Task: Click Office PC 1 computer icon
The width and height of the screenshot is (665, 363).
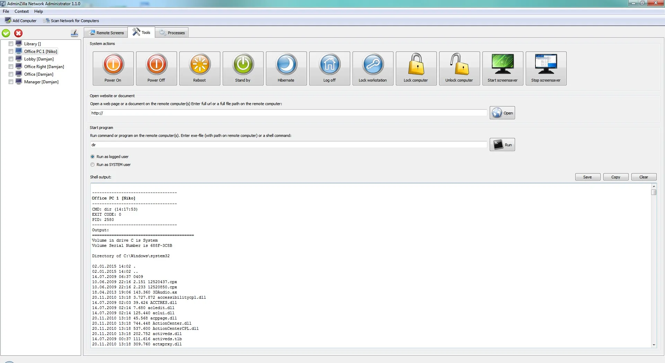Action: pos(19,51)
